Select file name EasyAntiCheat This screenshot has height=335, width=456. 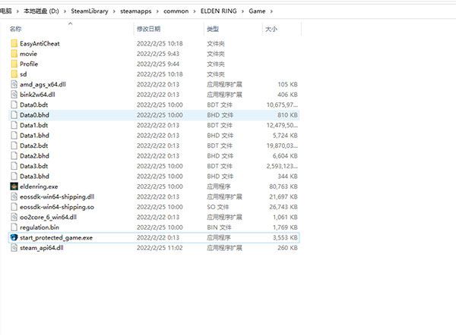pyautogui.click(x=40, y=43)
